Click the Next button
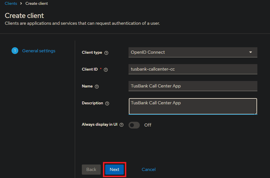Viewport: 270px width, 178px height. [x=114, y=170]
